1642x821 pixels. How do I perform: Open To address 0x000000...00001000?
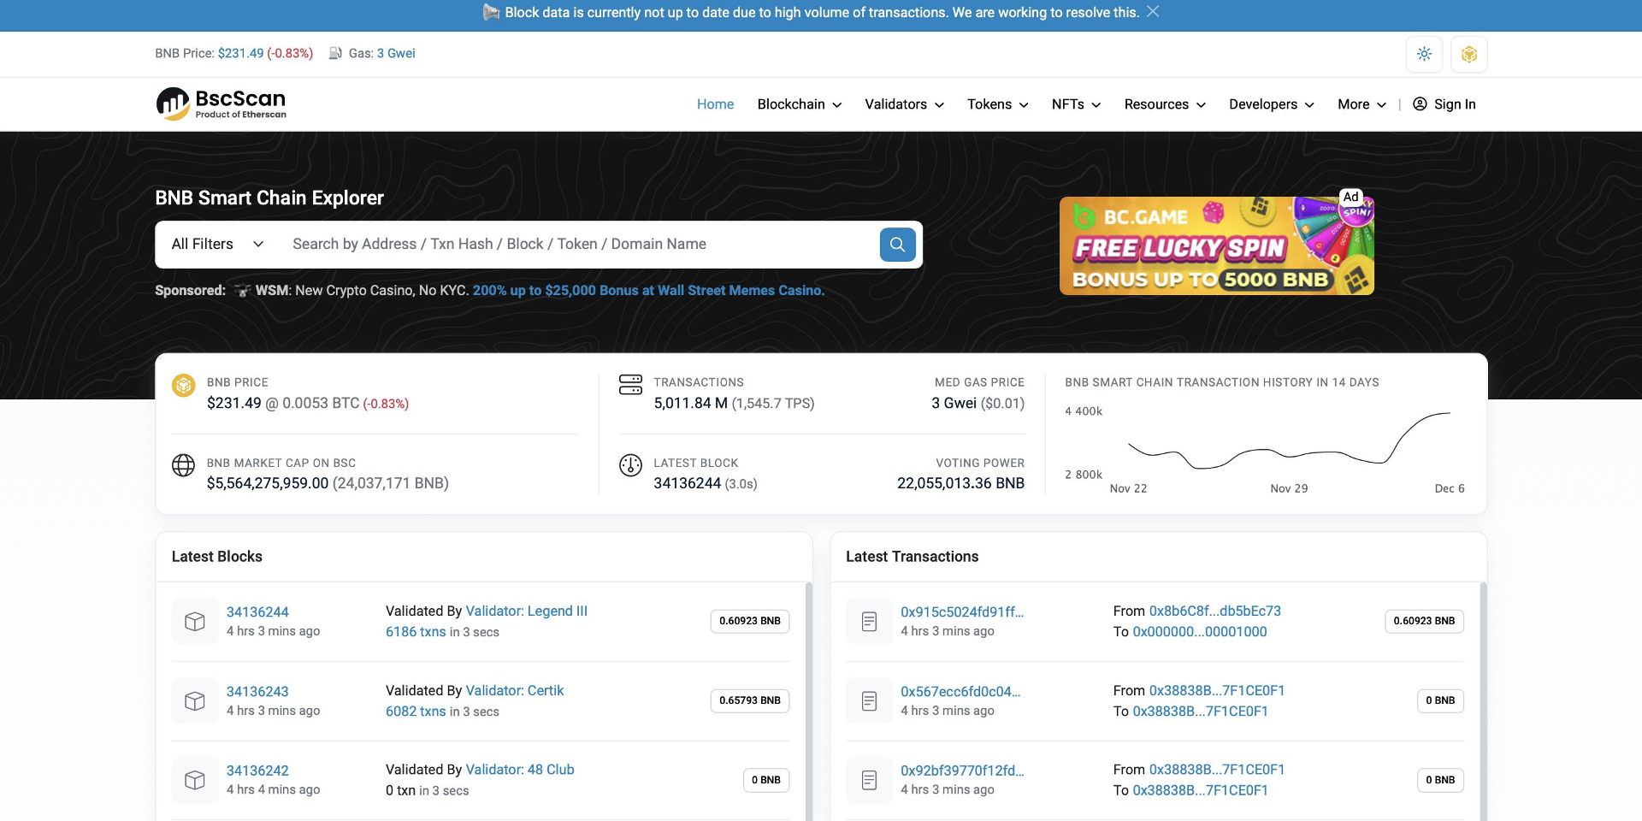(1200, 632)
